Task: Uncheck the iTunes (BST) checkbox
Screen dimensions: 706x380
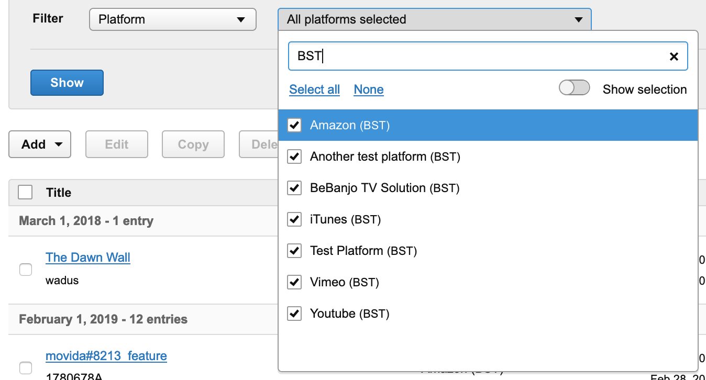Action: click(x=295, y=219)
